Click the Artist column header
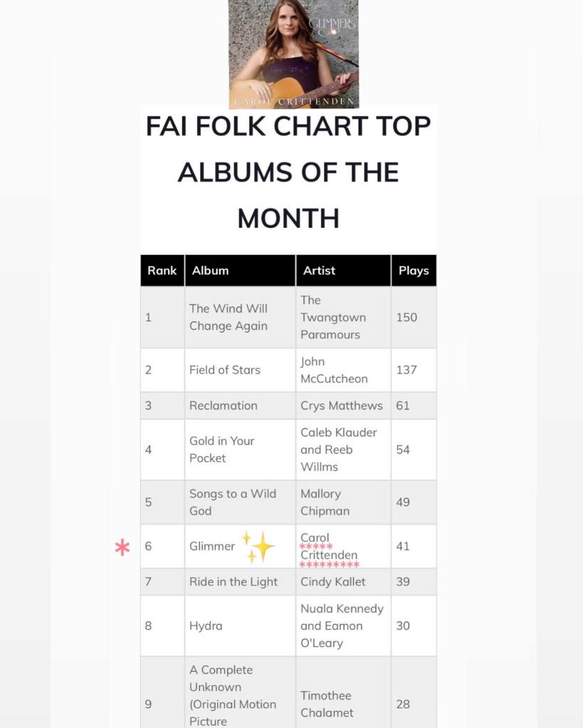This screenshot has width=583, height=728. pyautogui.click(x=319, y=270)
